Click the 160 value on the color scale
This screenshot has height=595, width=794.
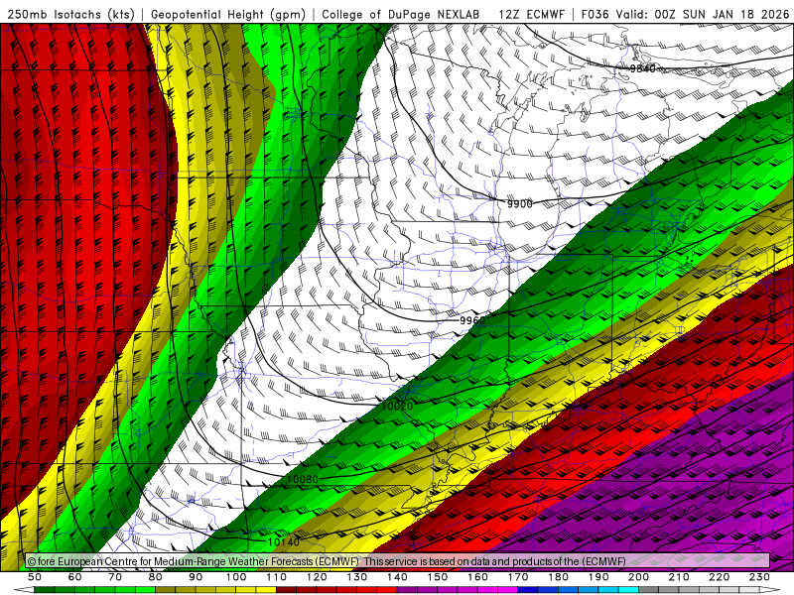coord(477,577)
